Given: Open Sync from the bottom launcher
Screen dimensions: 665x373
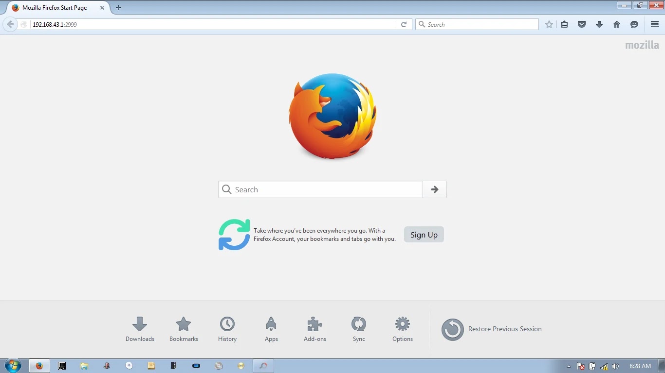Looking at the screenshot, I should pyautogui.click(x=359, y=329).
